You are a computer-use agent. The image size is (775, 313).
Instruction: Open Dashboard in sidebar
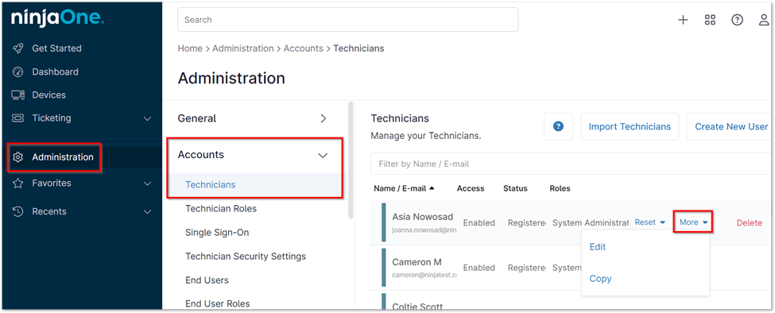pos(55,71)
